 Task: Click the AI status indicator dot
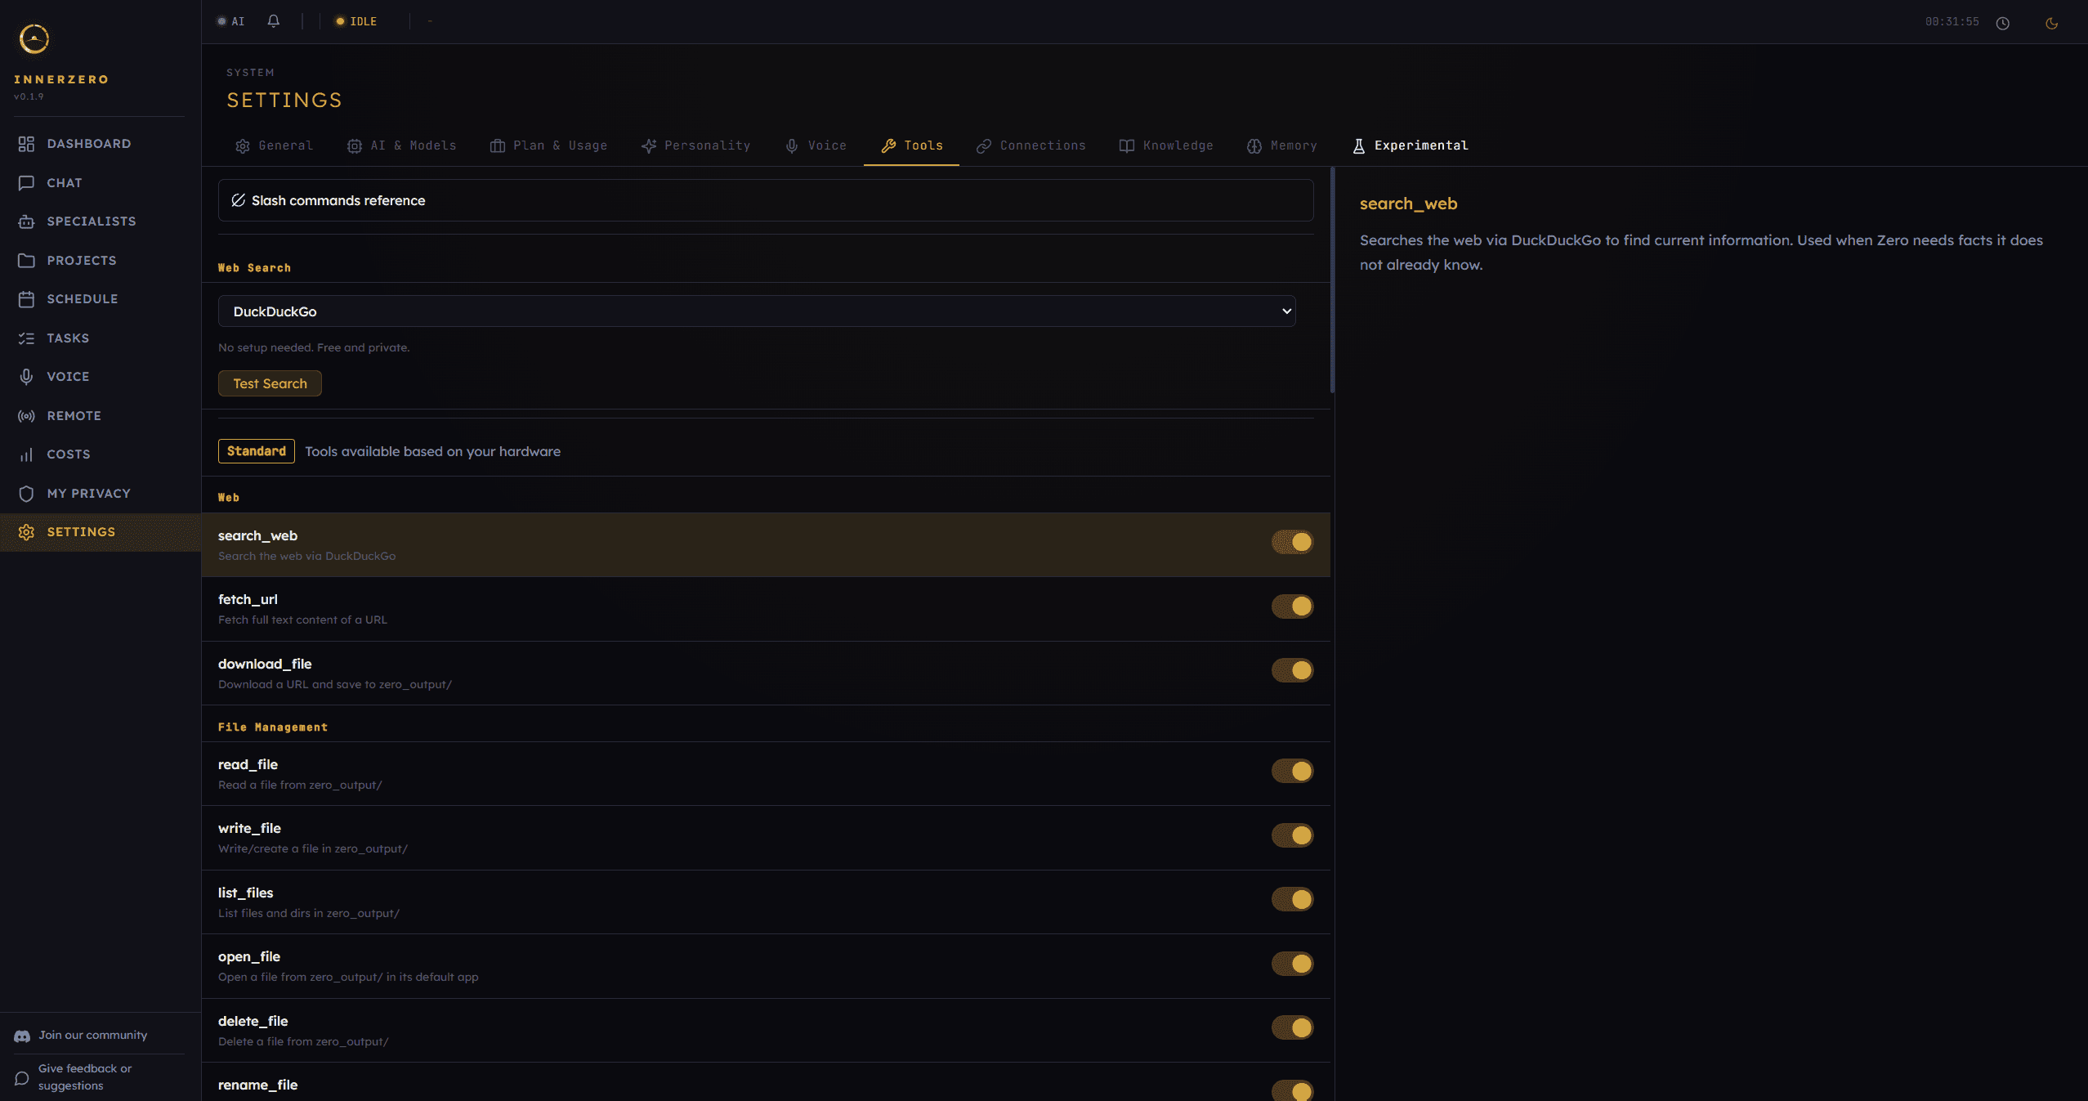click(221, 21)
